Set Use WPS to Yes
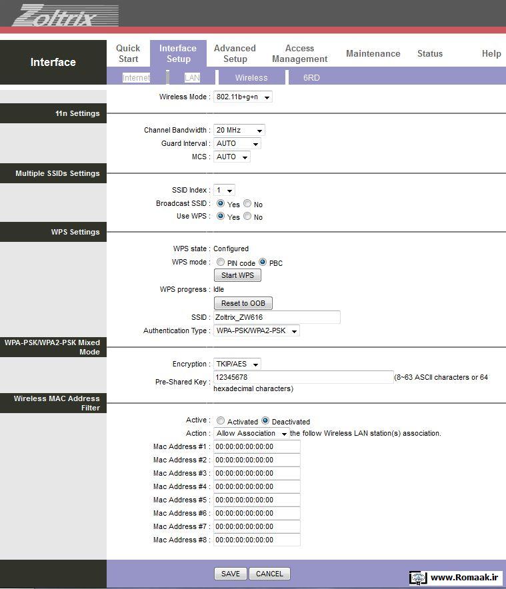The image size is (506, 589). click(221, 216)
